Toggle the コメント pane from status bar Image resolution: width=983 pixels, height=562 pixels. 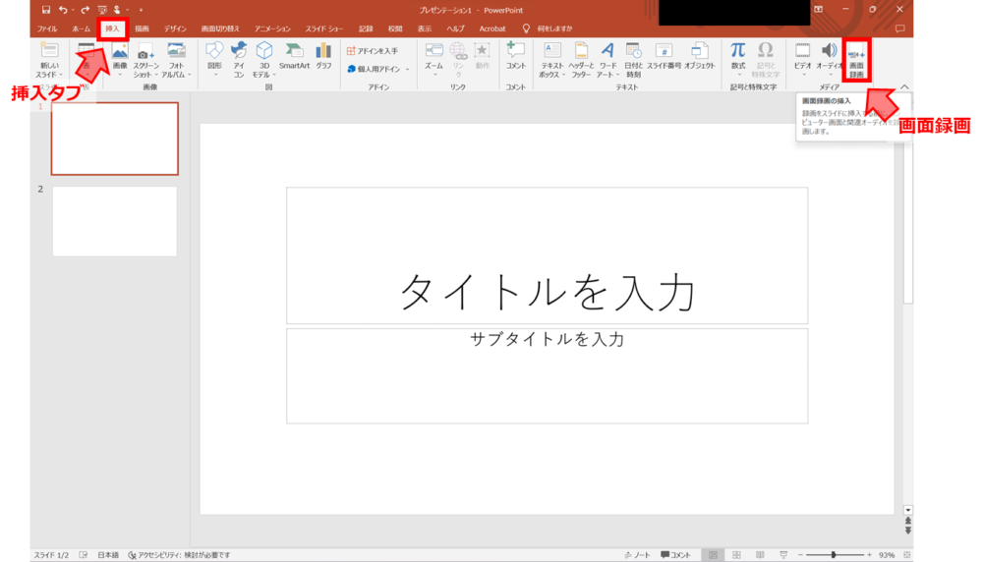tap(676, 555)
